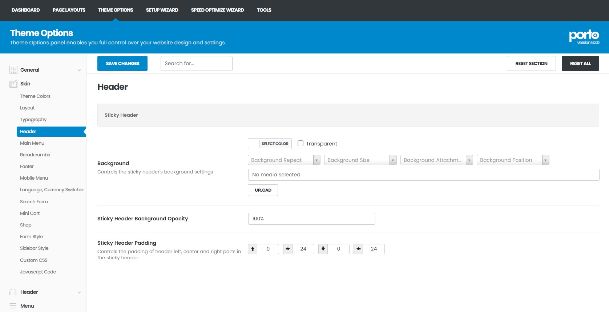Screen dimensions: 609x312
Task: Click the background color swatch box
Action: (254, 144)
